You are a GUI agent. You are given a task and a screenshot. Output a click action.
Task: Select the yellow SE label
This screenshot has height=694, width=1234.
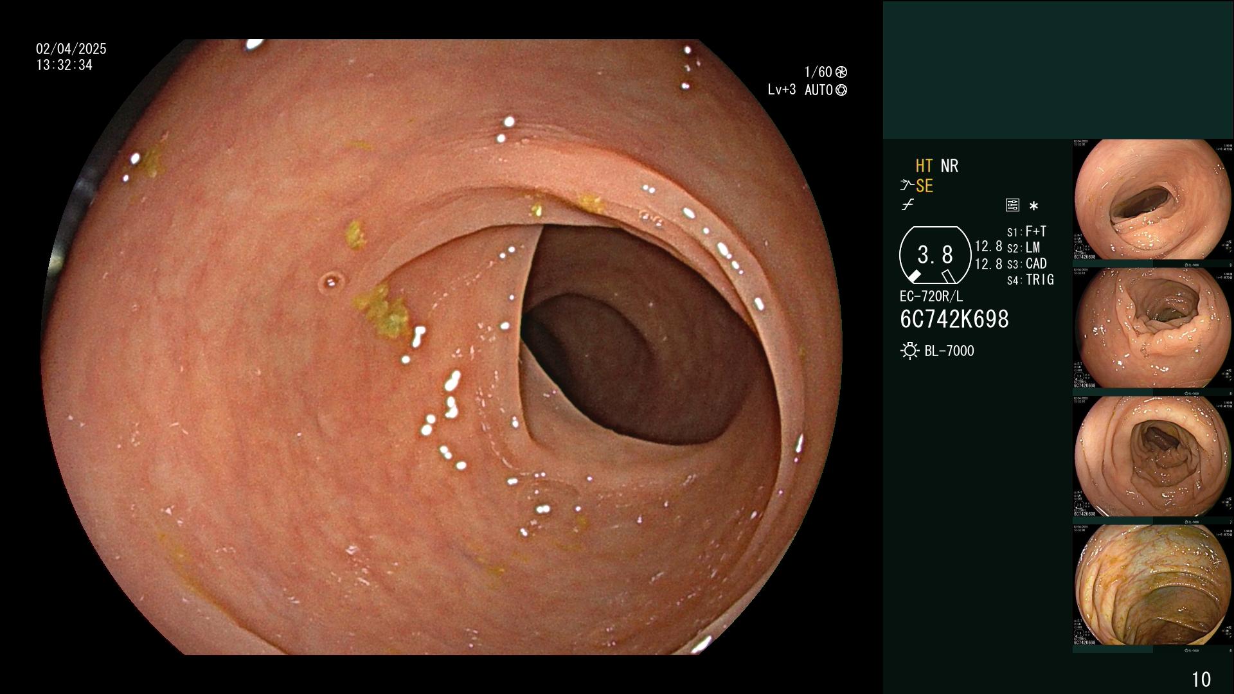pyautogui.click(x=924, y=186)
